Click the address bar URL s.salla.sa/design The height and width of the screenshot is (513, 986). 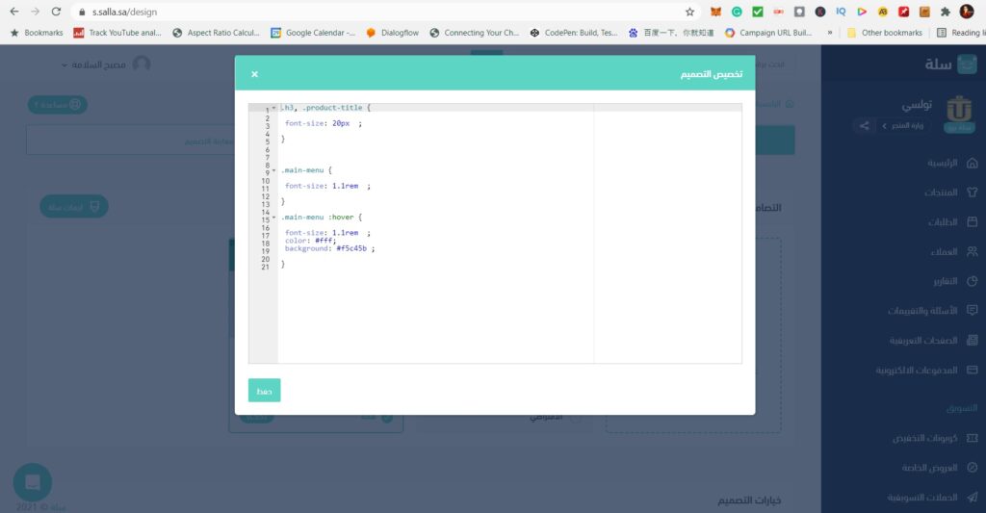coord(124,12)
